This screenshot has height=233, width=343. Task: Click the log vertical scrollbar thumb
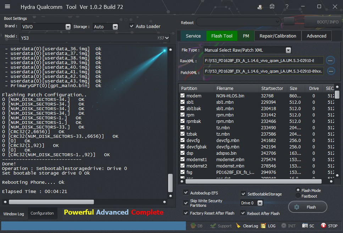[x=170, y=183]
